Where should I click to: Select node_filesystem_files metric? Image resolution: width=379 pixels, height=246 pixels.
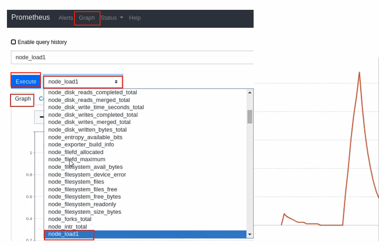(x=145, y=182)
